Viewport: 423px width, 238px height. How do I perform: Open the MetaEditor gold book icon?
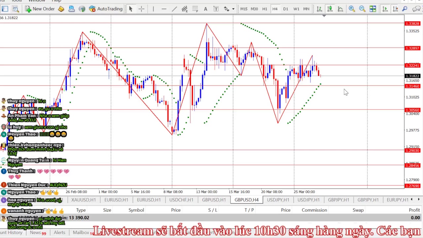tap(61, 9)
